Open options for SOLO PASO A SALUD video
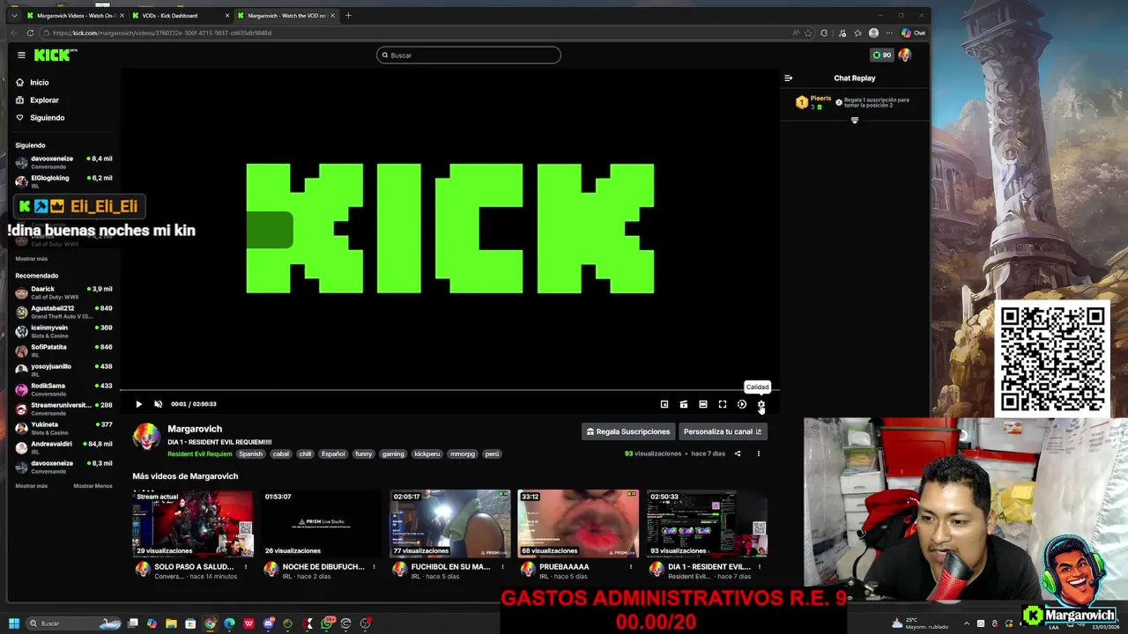This screenshot has height=634, width=1128. point(245,567)
